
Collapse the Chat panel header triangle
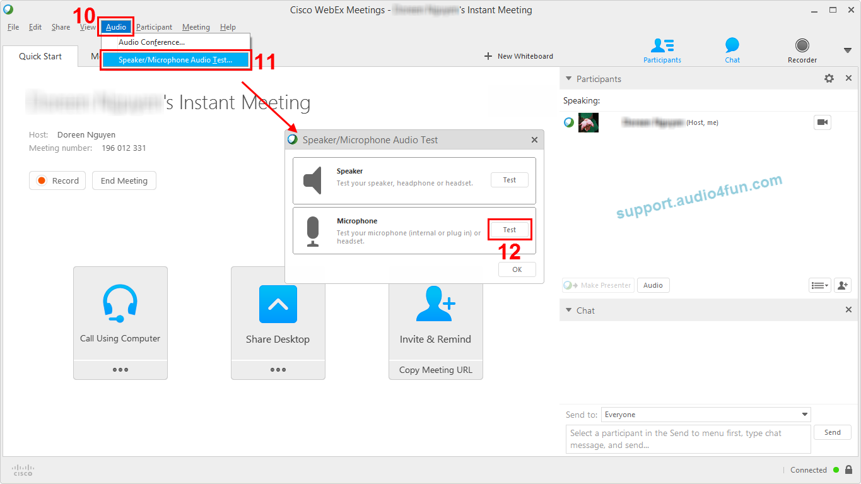click(x=568, y=310)
